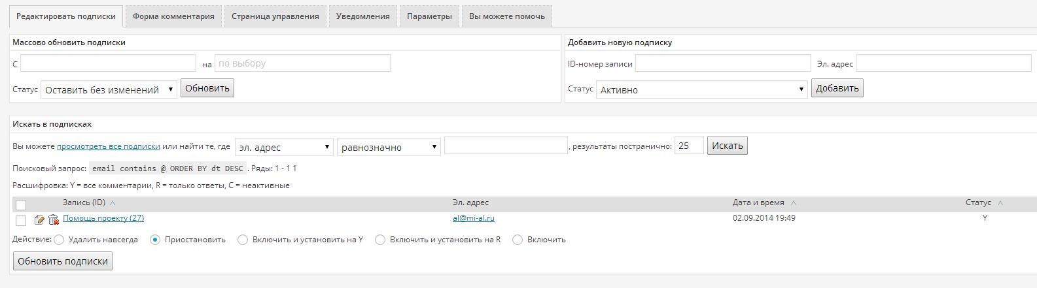Switch to the Форма комментария tab

pyautogui.click(x=173, y=16)
